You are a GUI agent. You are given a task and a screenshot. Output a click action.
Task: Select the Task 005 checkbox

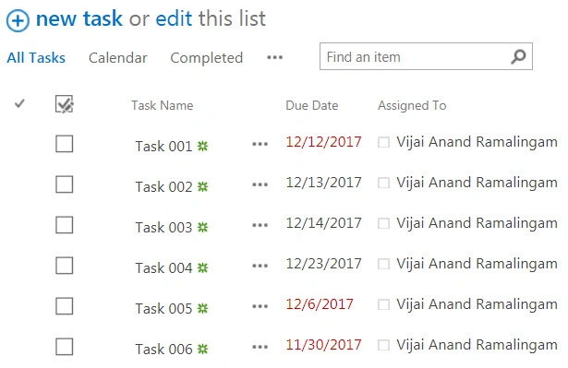tap(65, 306)
